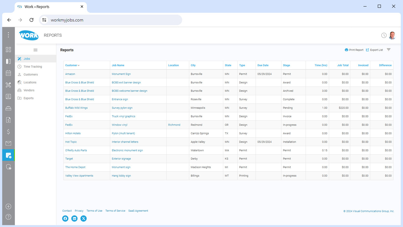Sort by the Job Total column header
Image resolution: width=403 pixels, height=227 pixels.
[x=343, y=65]
